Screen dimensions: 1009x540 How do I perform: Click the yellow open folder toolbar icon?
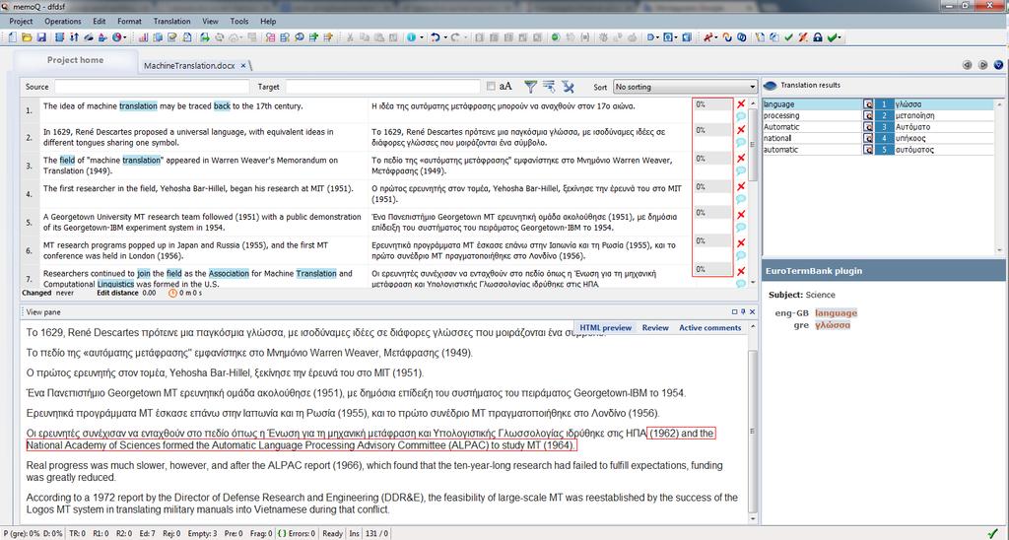(x=27, y=37)
